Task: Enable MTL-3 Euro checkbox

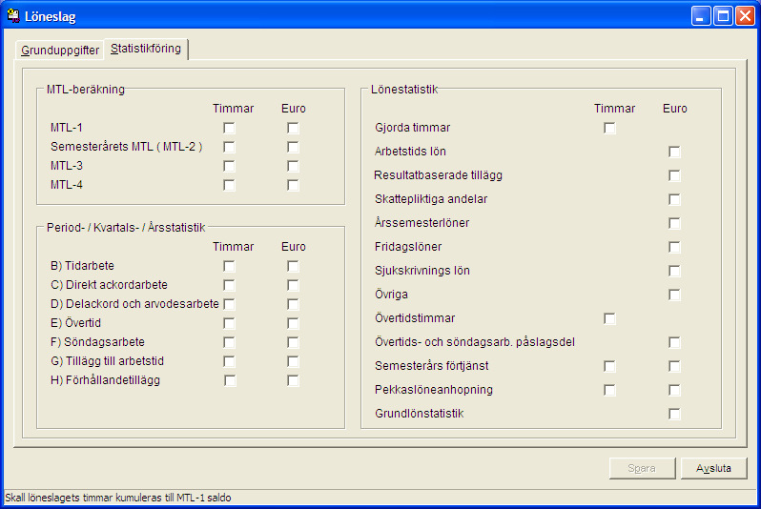Action: click(x=293, y=166)
